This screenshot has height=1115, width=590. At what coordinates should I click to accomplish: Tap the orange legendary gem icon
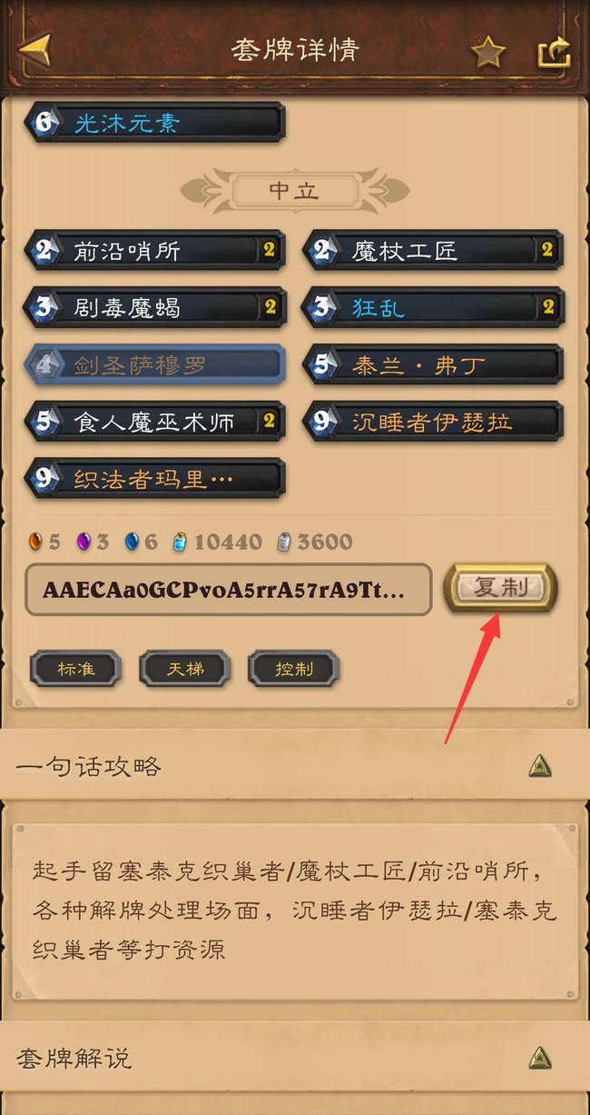35,543
